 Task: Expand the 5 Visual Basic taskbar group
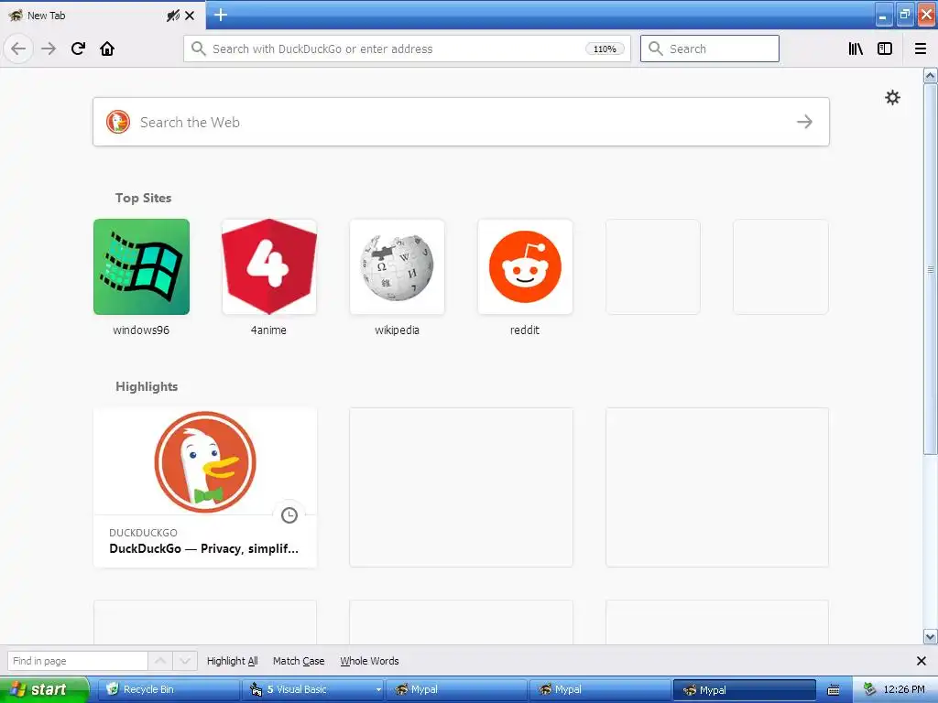(314, 689)
